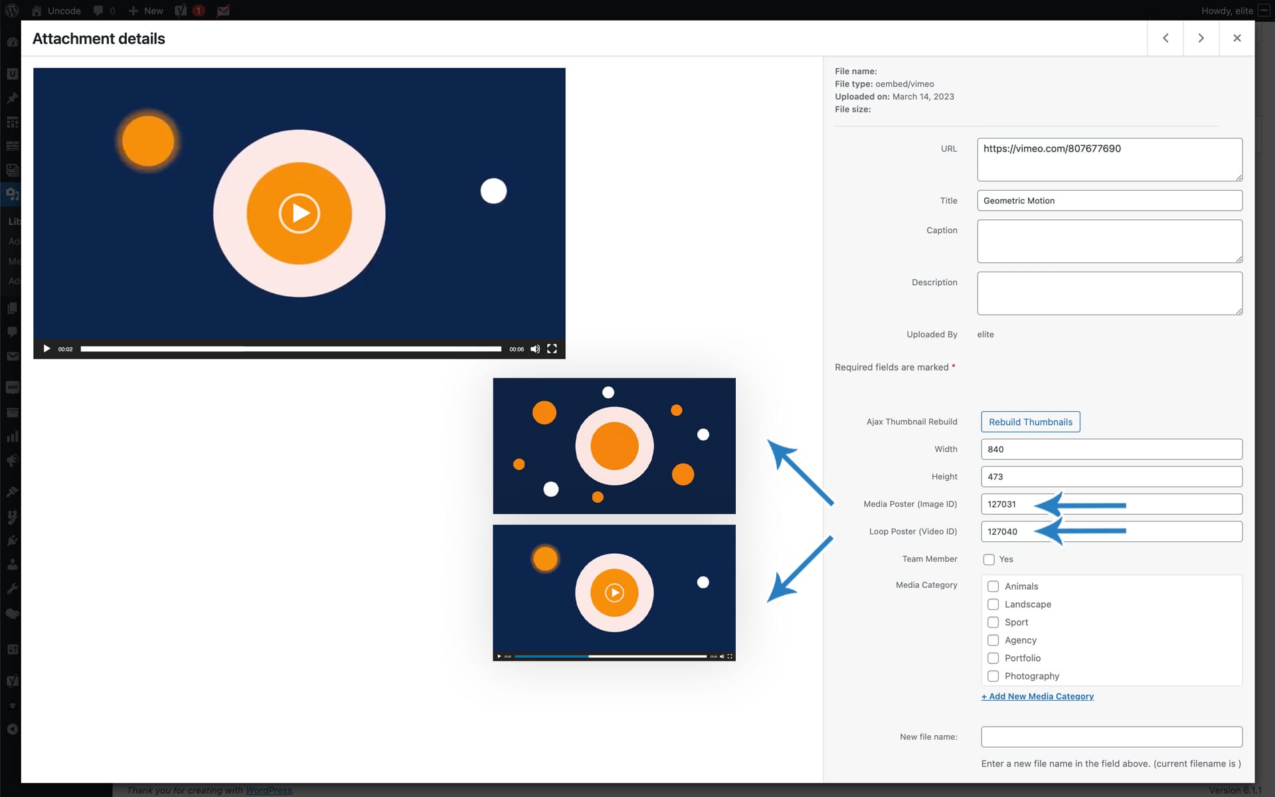
Task: Enter fullscreen with expand icon
Action: click(552, 349)
